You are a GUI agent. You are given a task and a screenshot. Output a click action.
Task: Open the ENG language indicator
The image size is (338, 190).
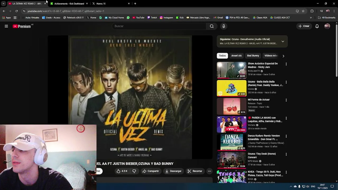tap(313, 187)
